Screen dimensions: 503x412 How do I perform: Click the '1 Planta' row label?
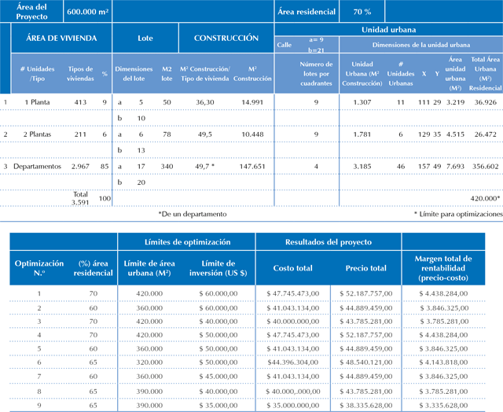point(37,102)
